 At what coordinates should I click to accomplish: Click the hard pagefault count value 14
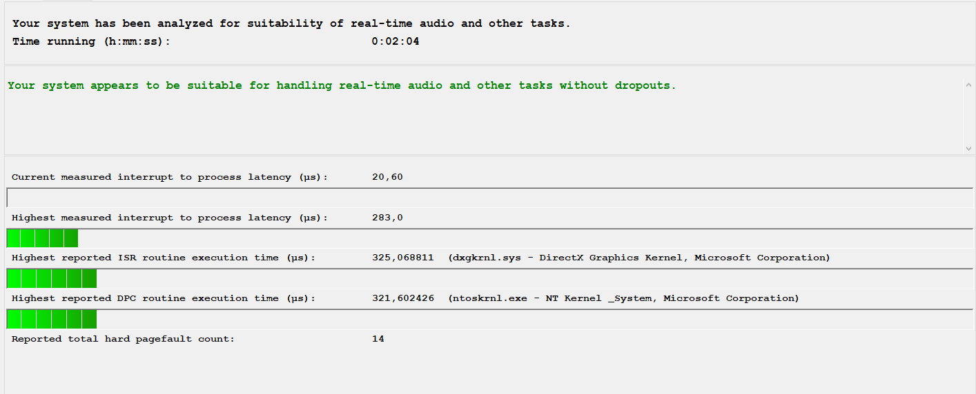(x=378, y=339)
